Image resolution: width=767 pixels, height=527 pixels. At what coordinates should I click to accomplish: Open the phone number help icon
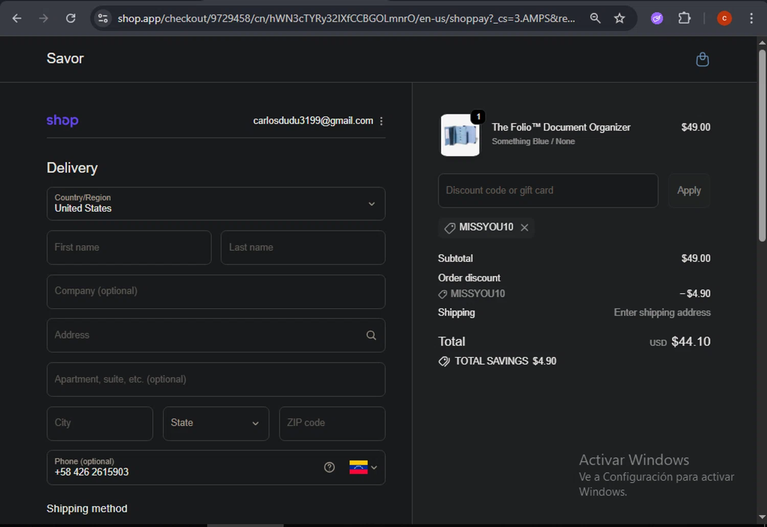click(x=329, y=467)
